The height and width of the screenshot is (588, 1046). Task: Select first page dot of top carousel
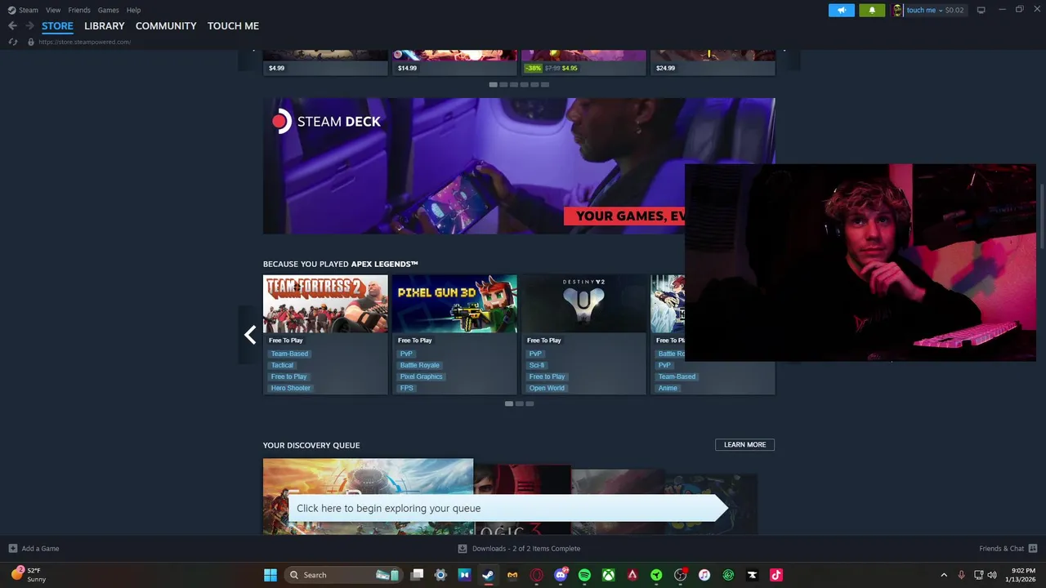pos(493,84)
